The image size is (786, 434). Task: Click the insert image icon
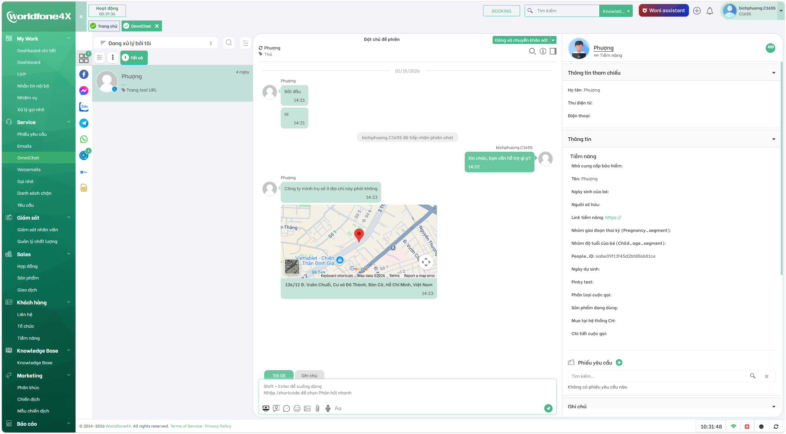pos(307,409)
